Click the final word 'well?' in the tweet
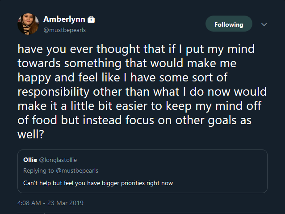Viewport: 285px width, 214px height. [31, 134]
